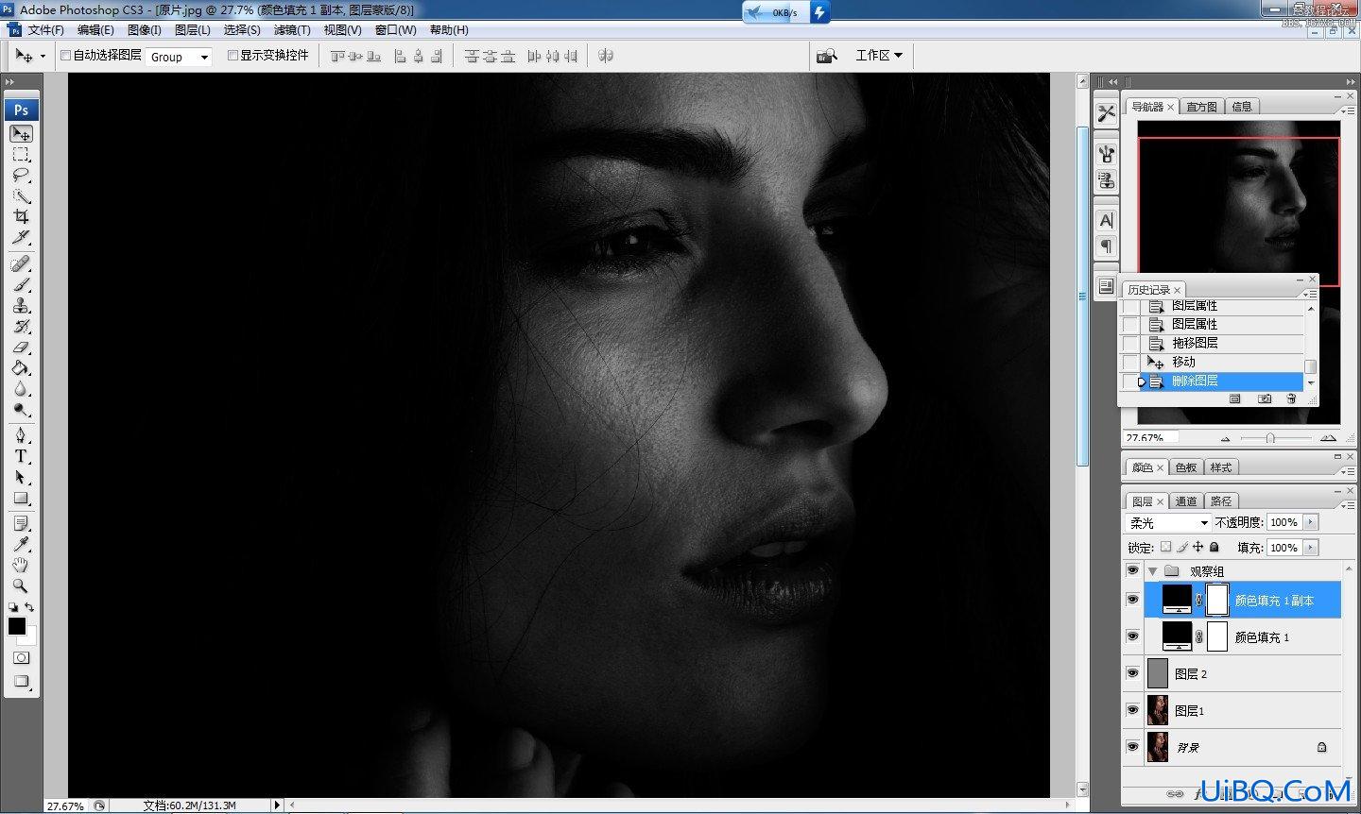The image size is (1361, 814).
Task: Collapse the 观察组 group triangle
Action: point(1152,571)
